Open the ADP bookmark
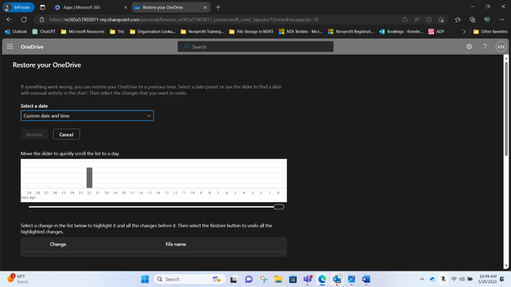Image resolution: width=511 pixels, height=287 pixels. pyautogui.click(x=436, y=31)
